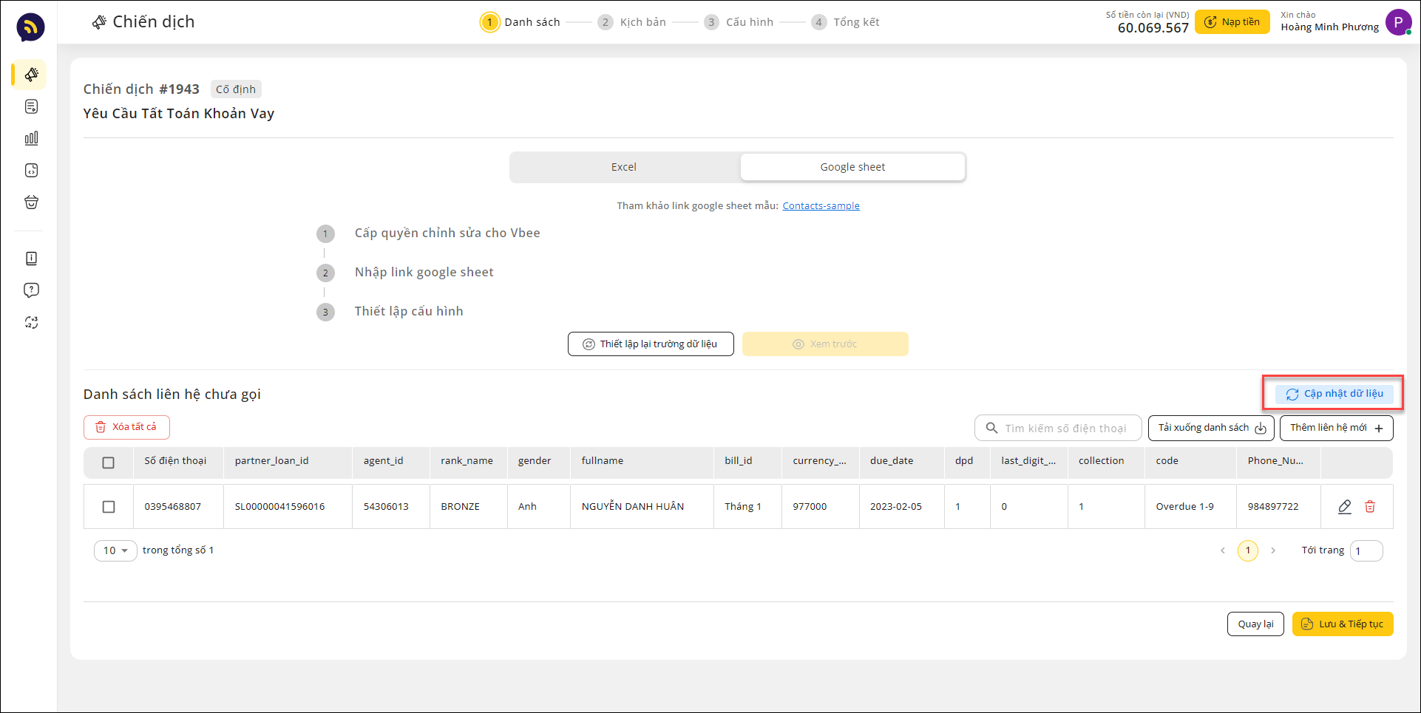This screenshot has height=713, width=1421.
Task: Select all contacts via header checkbox
Action: click(x=109, y=463)
